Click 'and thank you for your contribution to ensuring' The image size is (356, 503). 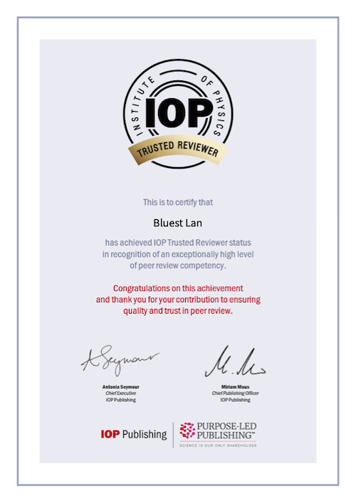click(178, 300)
